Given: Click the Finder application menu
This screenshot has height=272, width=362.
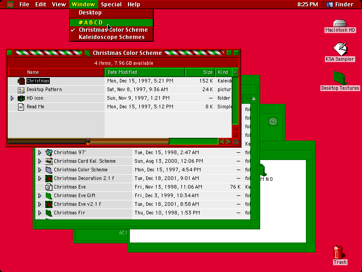Looking at the screenshot, I should 340,5.
